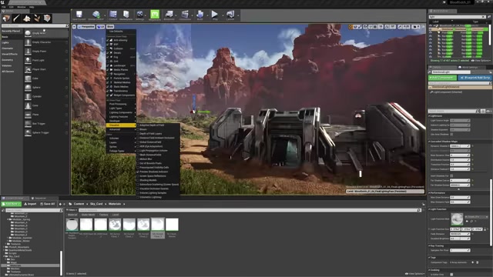The image size is (493, 277).
Task: Open the Cinematics clapperboard icon
Action: pos(185,15)
